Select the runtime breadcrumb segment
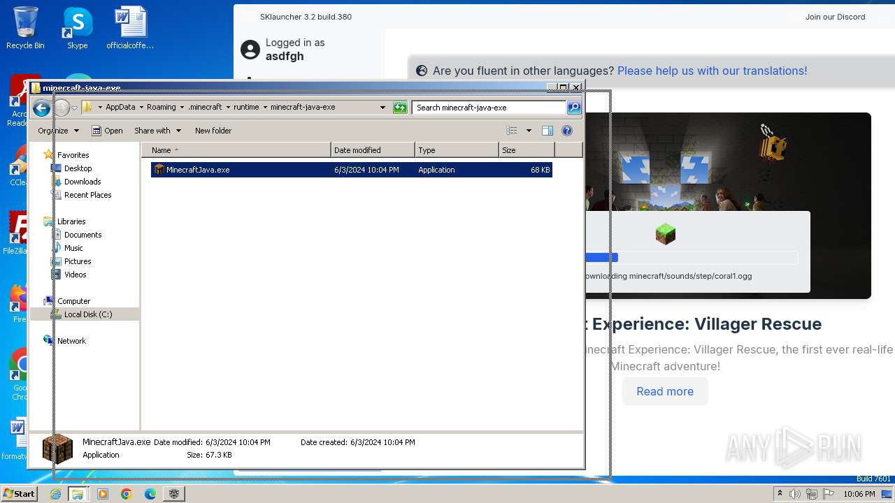The image size is (895, 503). (246, 108)
